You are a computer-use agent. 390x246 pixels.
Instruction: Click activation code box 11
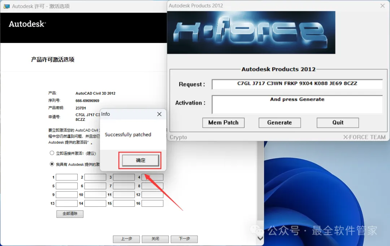click(124, 194)
